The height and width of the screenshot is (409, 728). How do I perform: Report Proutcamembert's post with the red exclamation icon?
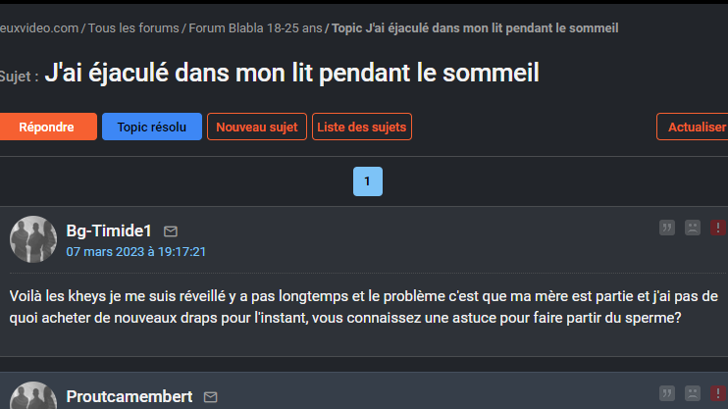tap(718, 393)
